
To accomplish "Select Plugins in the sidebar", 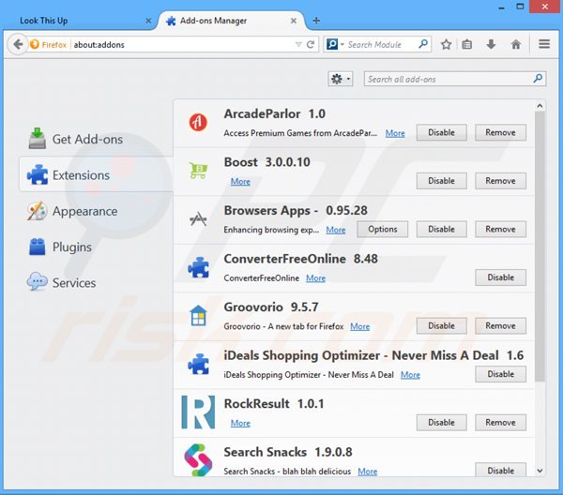I will pos(71,247).
